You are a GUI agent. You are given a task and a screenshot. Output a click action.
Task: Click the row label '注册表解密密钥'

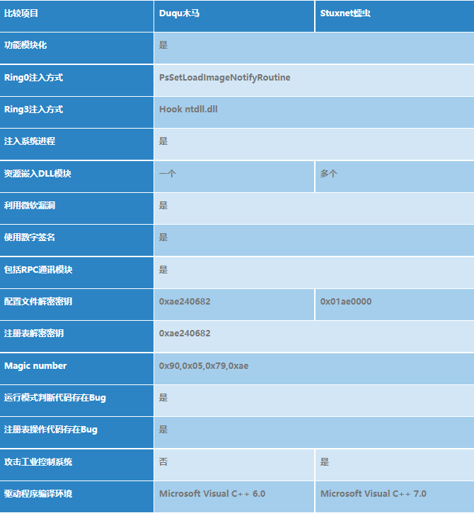(34, 334)
